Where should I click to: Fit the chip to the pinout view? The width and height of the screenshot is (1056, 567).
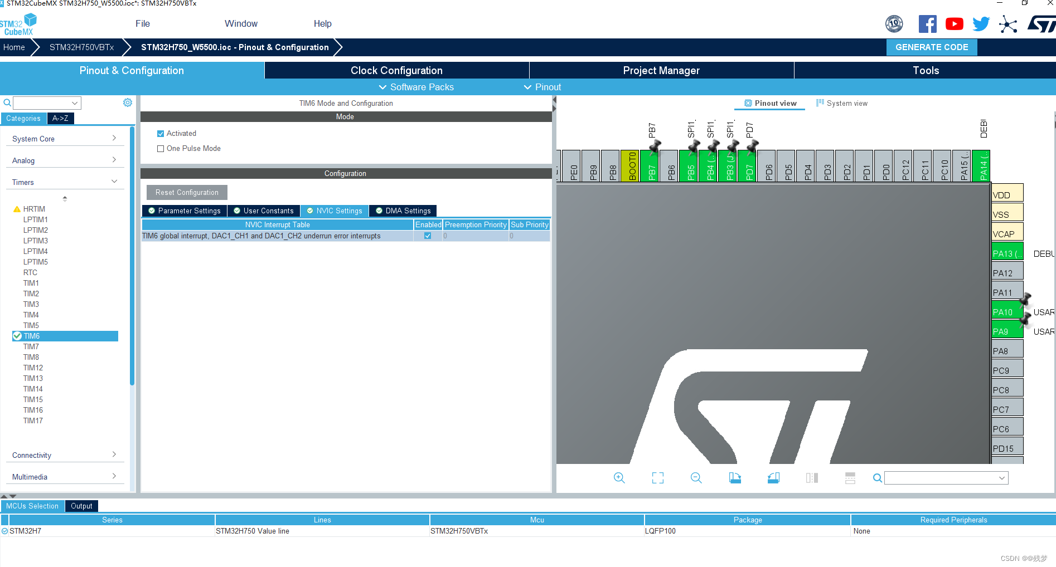(658, 478)
